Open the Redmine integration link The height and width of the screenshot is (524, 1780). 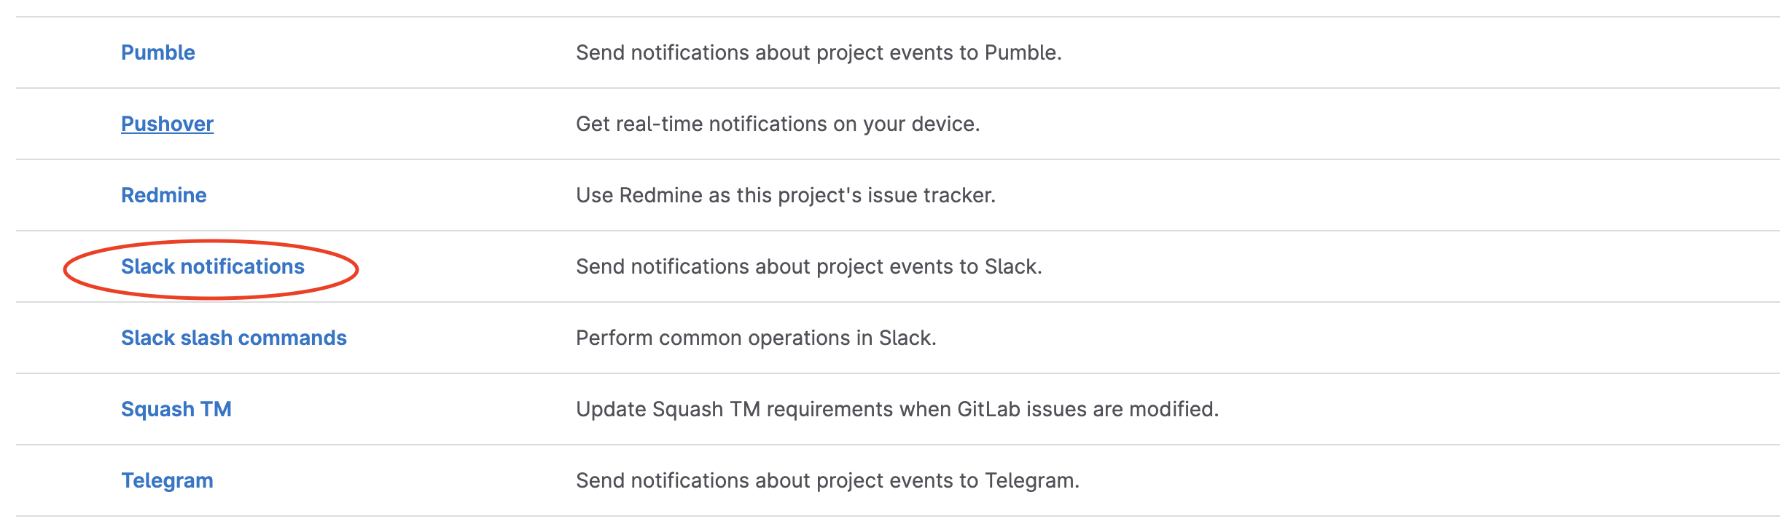point(164,195)
